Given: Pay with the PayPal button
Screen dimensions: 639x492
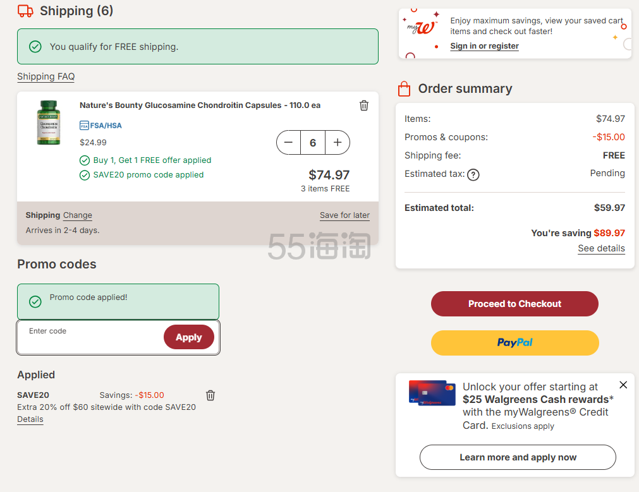Looking at the screenshot, I should point(514,342).
